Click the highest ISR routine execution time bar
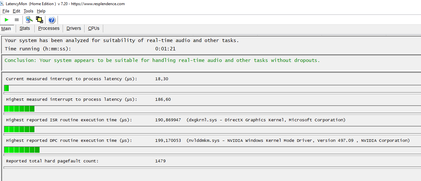Viewport: 421px width, 181px height. (19, 129)
